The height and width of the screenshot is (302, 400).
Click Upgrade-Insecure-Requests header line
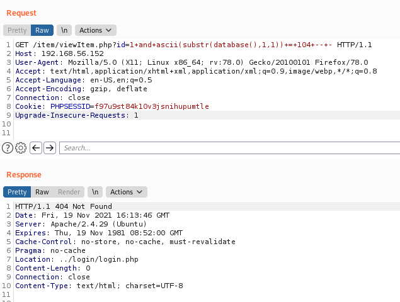click(77, 115)
